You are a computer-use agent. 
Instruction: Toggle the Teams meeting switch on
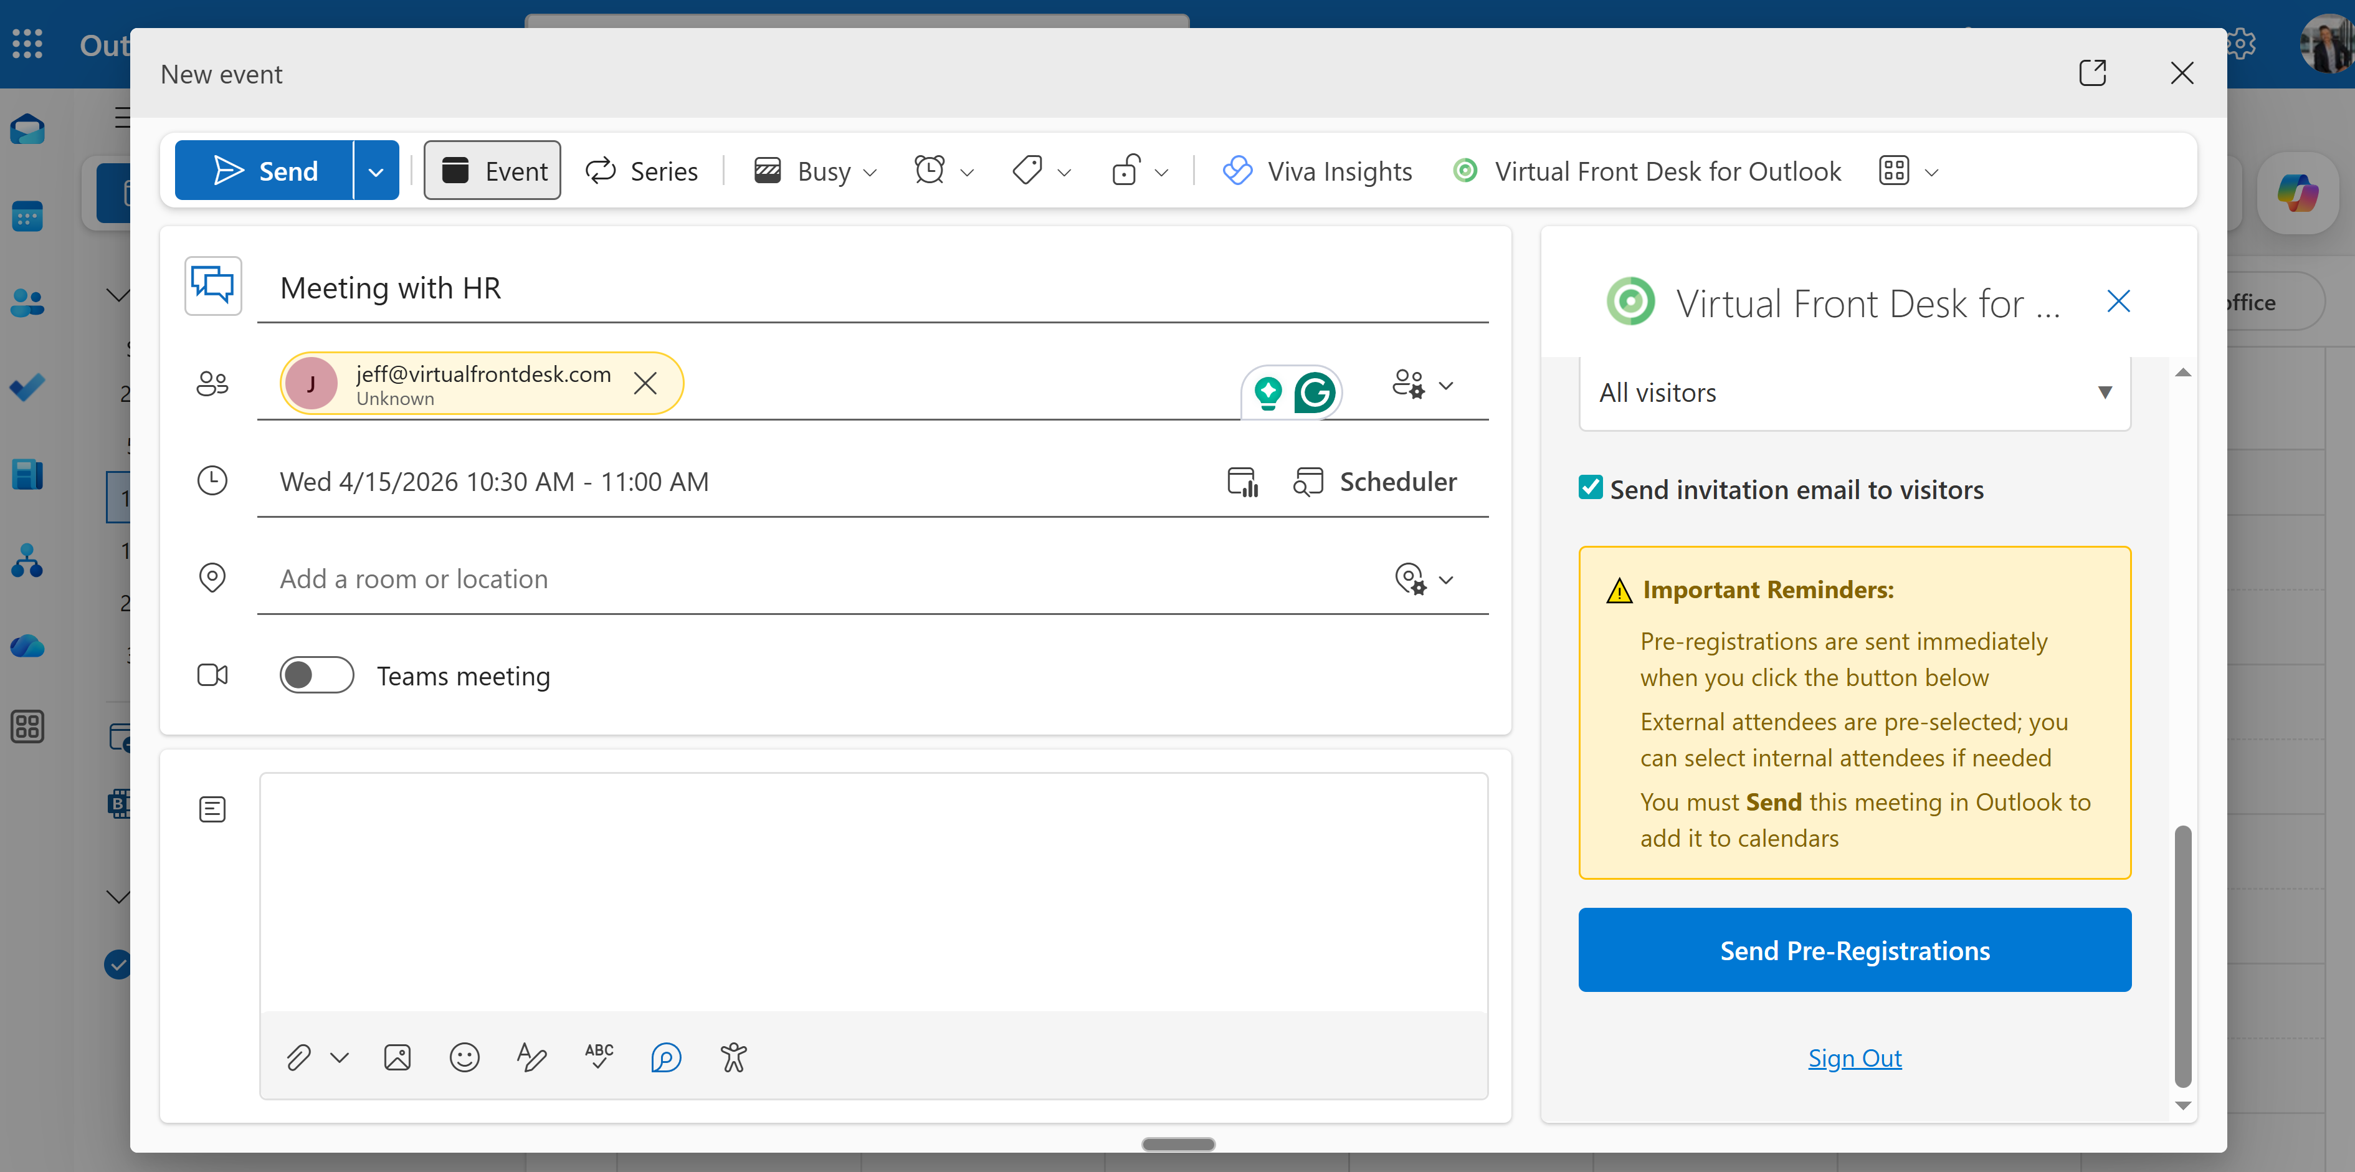point(316,675)
